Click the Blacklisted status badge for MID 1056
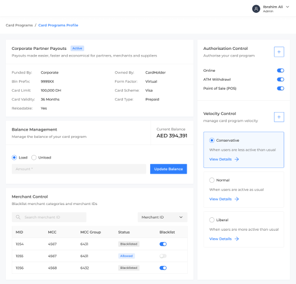 [129, 268]
